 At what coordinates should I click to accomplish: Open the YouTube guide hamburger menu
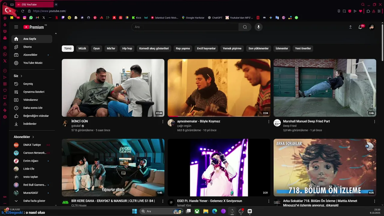click(16, 27)
